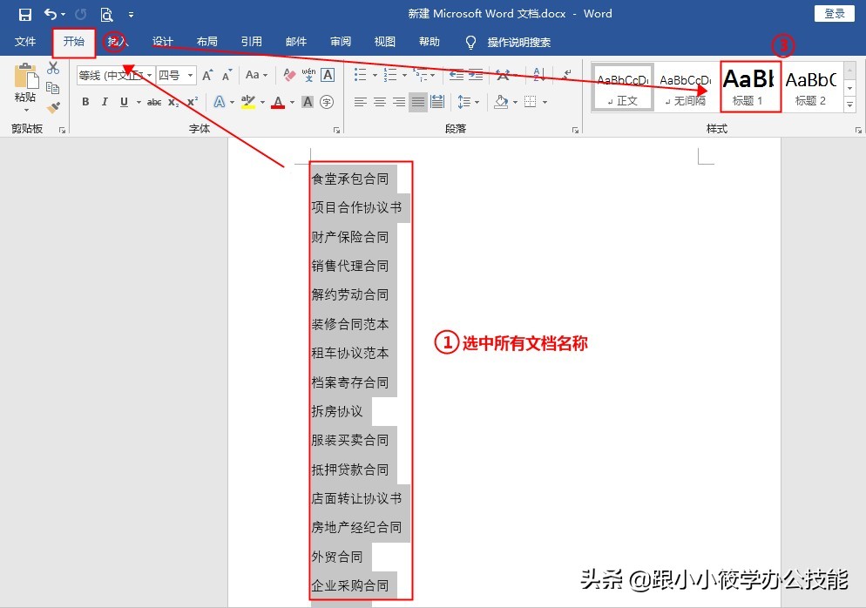This screenshot has height=608, width=866.
Task: Apply distributed alignment
Action: click(x=437, y=102)
